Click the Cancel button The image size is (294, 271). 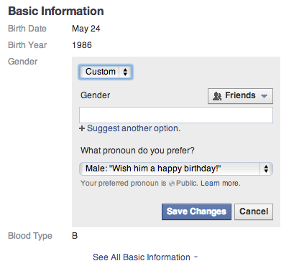pos(254,211)
